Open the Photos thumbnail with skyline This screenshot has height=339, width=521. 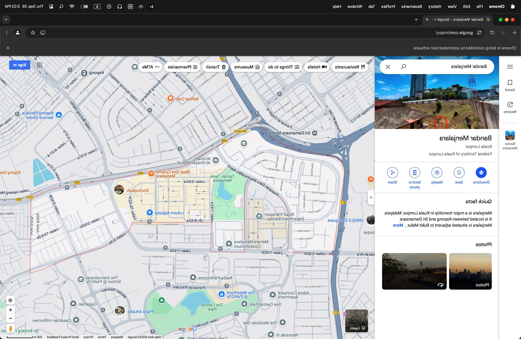(x=470, y=271)
